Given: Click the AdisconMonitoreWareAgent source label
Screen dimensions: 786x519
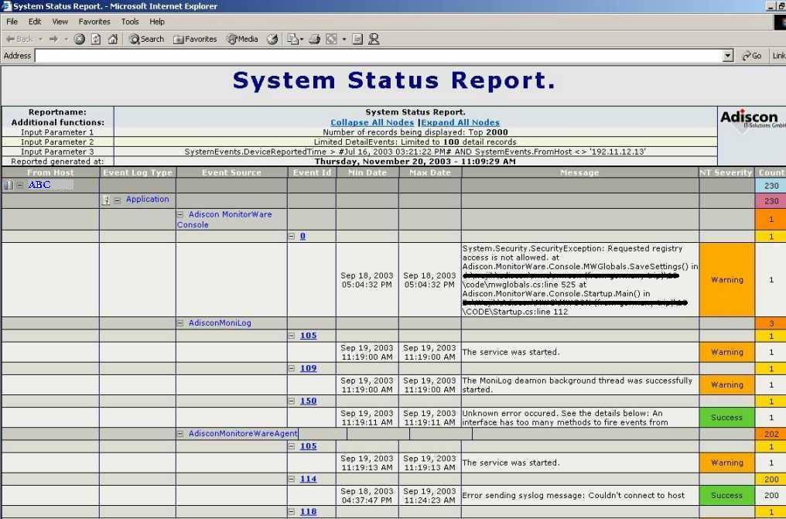Looking at the screenshot, I should click(243, 433).
